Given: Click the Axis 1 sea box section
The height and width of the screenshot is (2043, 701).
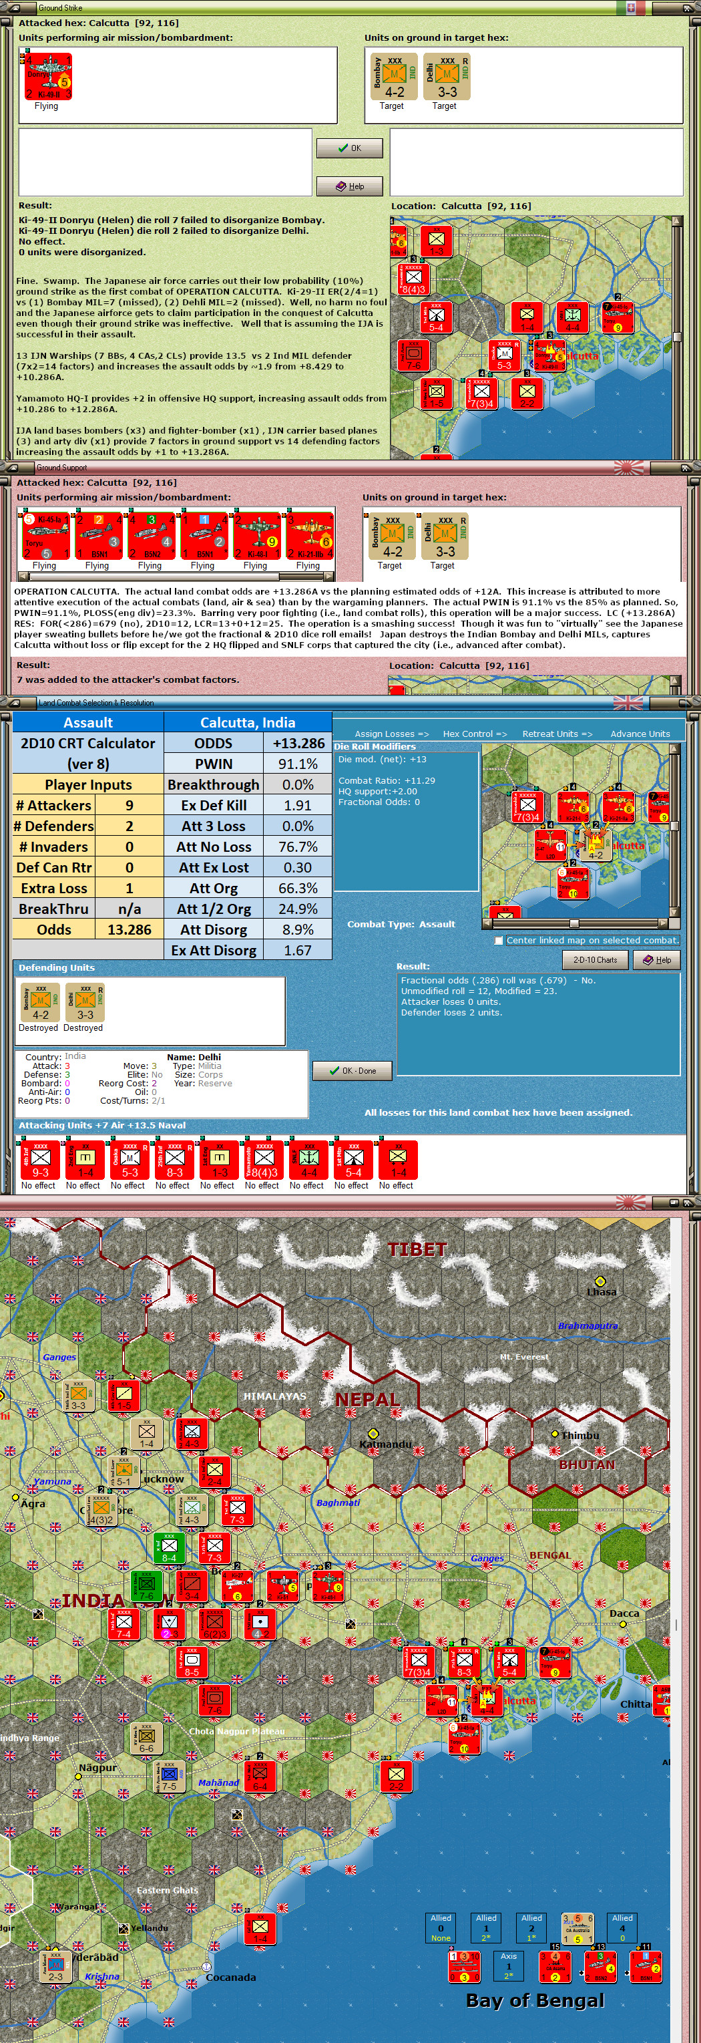Looking at the screenshot, I should (x=509, y=1966).
